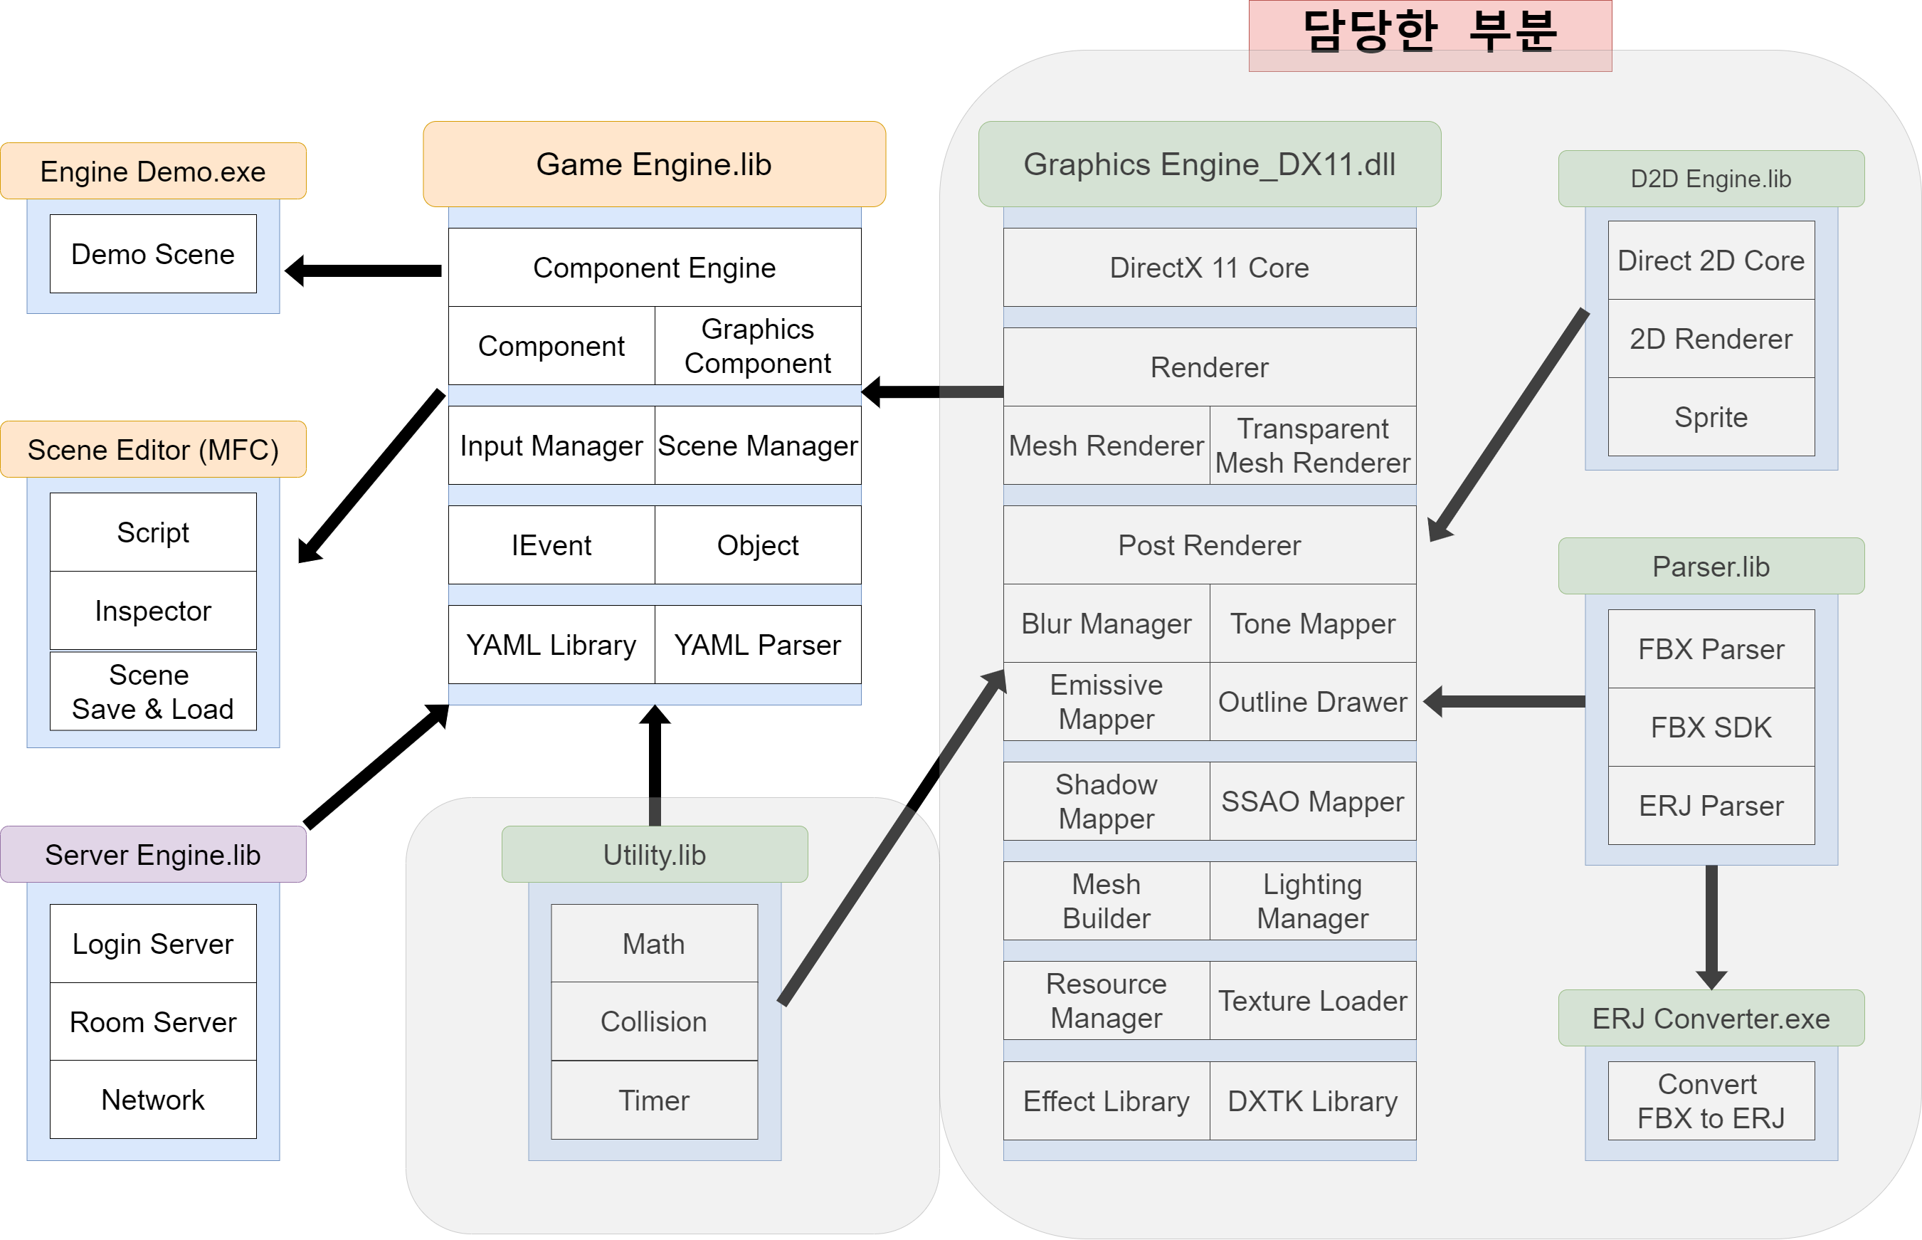
Task: Open the Scene Editor (MFC) tab
Action: click(153, 449)
